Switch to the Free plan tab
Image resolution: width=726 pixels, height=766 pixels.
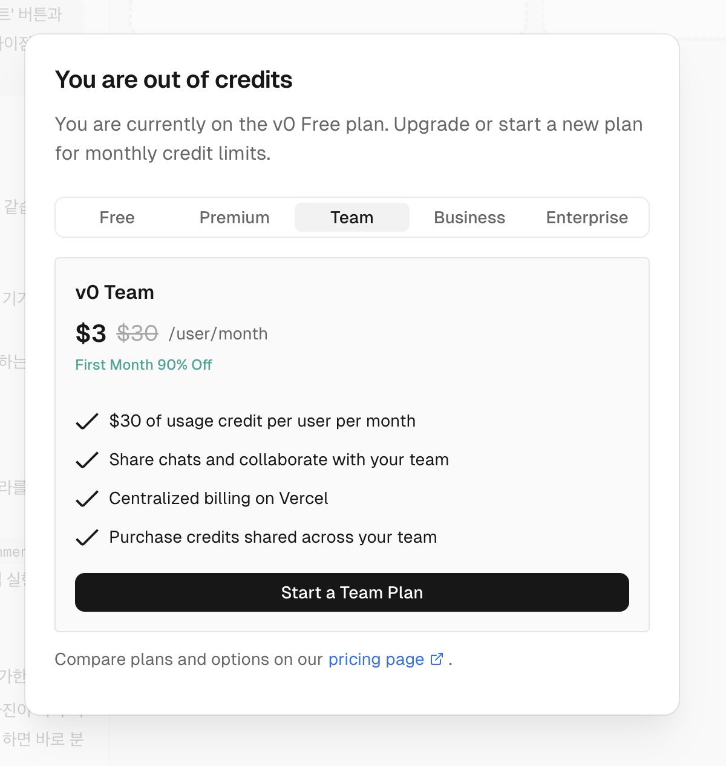117,218
